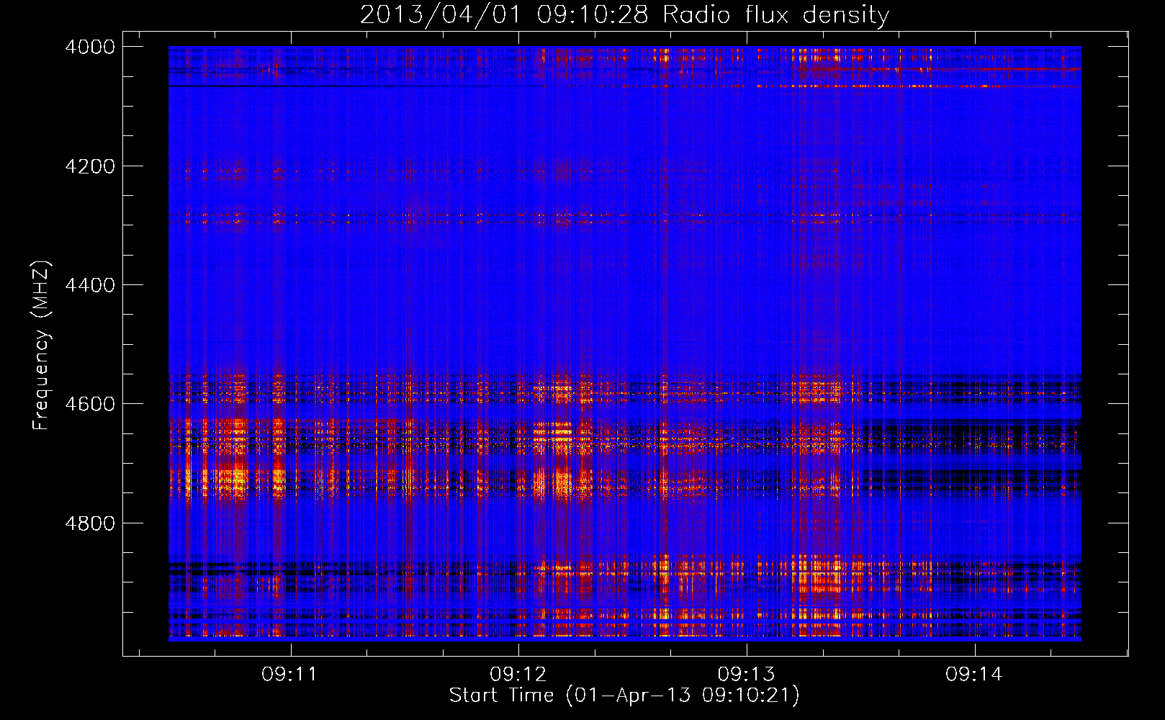Click the 4600 frequency tick label
The height and width of the screenshot is (720, 1165).
(90, 404)
